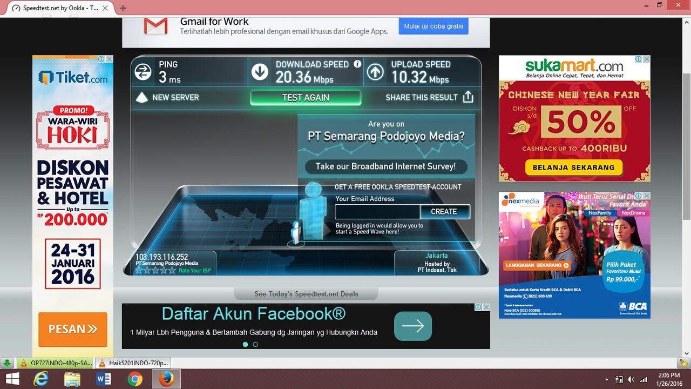Launch Internet Explorer from taskbar
The image size is (691, 389).
coord(40,379)
